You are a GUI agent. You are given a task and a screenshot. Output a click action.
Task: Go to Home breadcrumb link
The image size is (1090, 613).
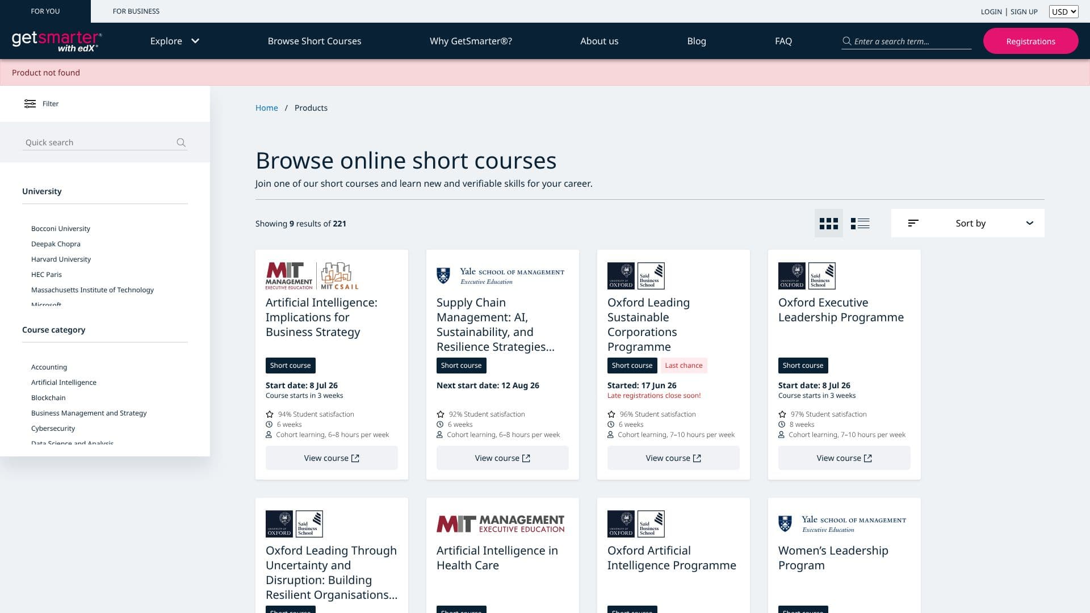(x=267, y=108)
